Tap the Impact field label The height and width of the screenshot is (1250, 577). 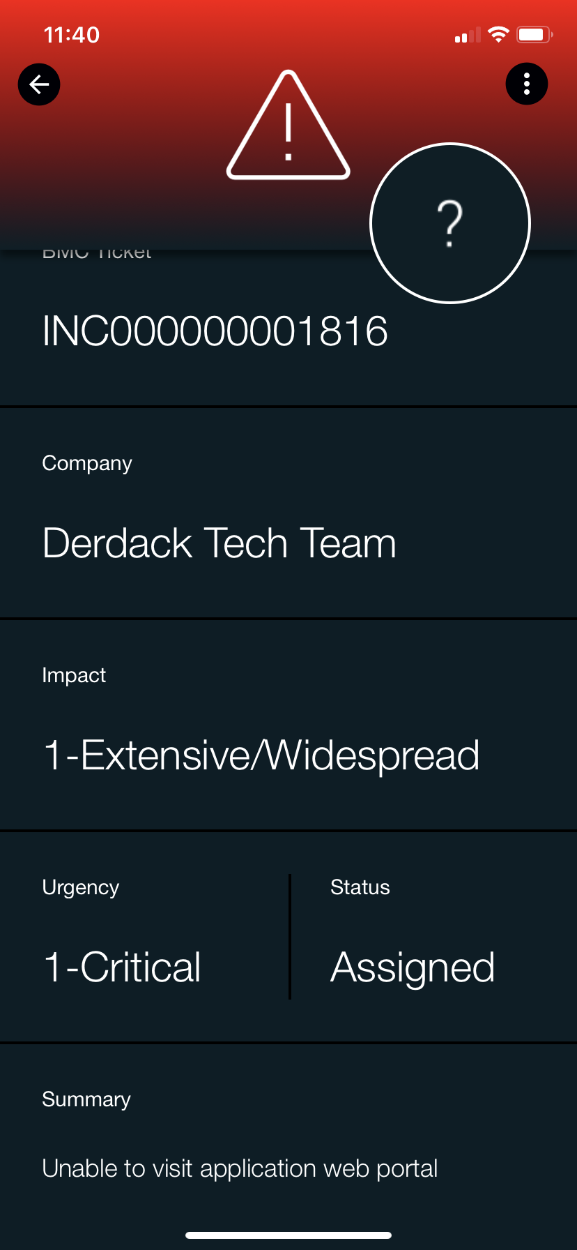pos(74,675)
